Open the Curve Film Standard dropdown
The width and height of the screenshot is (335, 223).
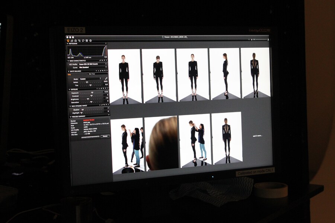93,67
